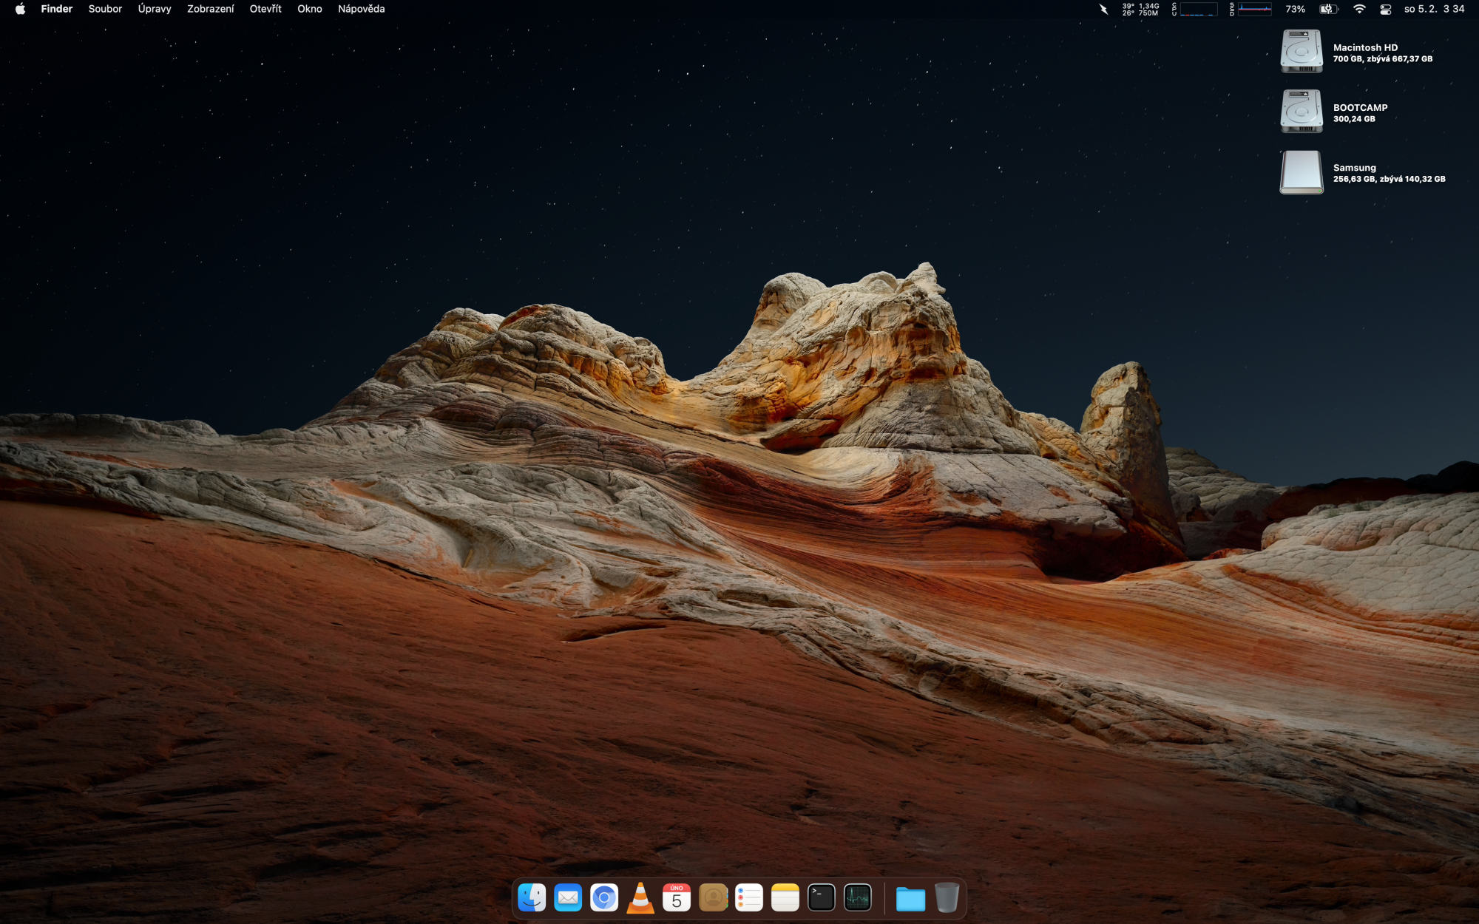Screen dimensions: 1479x924
Task: Open Finder from the dock
Action: click(x=532, y=897)
